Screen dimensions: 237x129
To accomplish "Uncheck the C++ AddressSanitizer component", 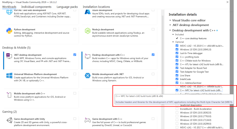I will pos(177,83).
